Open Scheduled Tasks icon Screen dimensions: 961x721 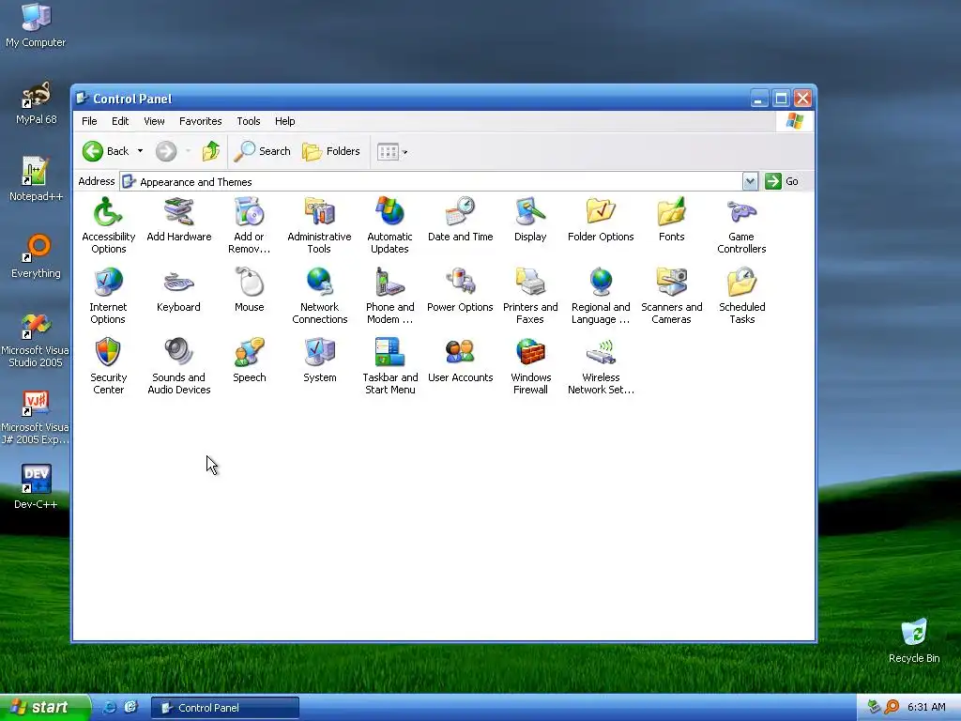[741, 296]
